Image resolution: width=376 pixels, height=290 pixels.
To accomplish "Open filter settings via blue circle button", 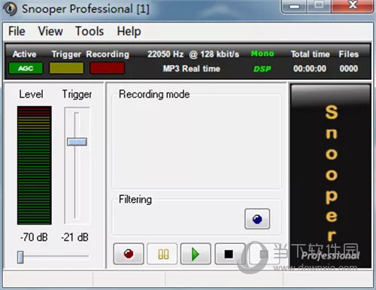I will coord(257,219).
